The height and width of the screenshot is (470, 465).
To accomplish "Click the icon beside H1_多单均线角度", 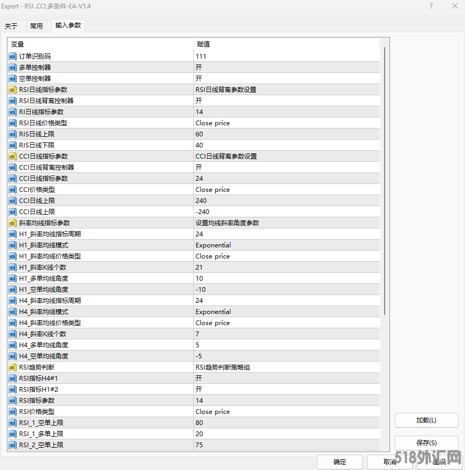I will pyautogui.click(x=12, y=278).
